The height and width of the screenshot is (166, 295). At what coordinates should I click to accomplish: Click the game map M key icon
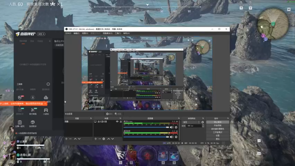click(x=289, y=10)
